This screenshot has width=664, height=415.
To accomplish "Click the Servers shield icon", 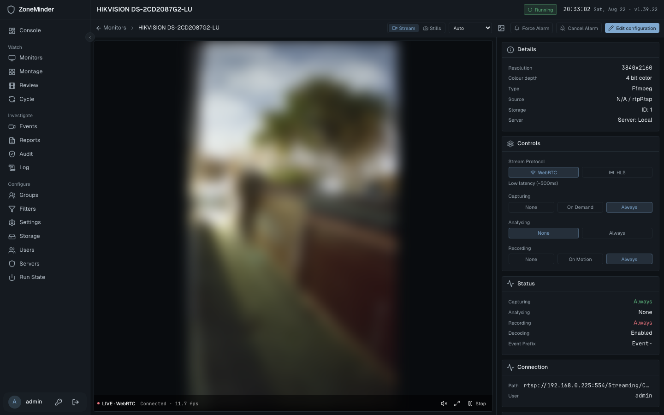I will pyautogui.click(x=12, y=264).
